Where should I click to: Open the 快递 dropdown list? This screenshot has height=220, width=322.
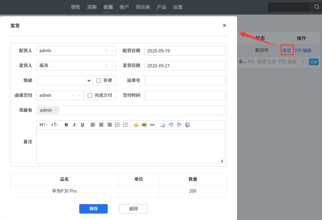(64, 81)
